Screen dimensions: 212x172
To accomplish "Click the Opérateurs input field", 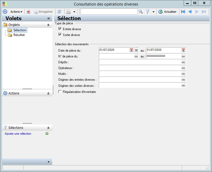I will click(x=140, y=68).
